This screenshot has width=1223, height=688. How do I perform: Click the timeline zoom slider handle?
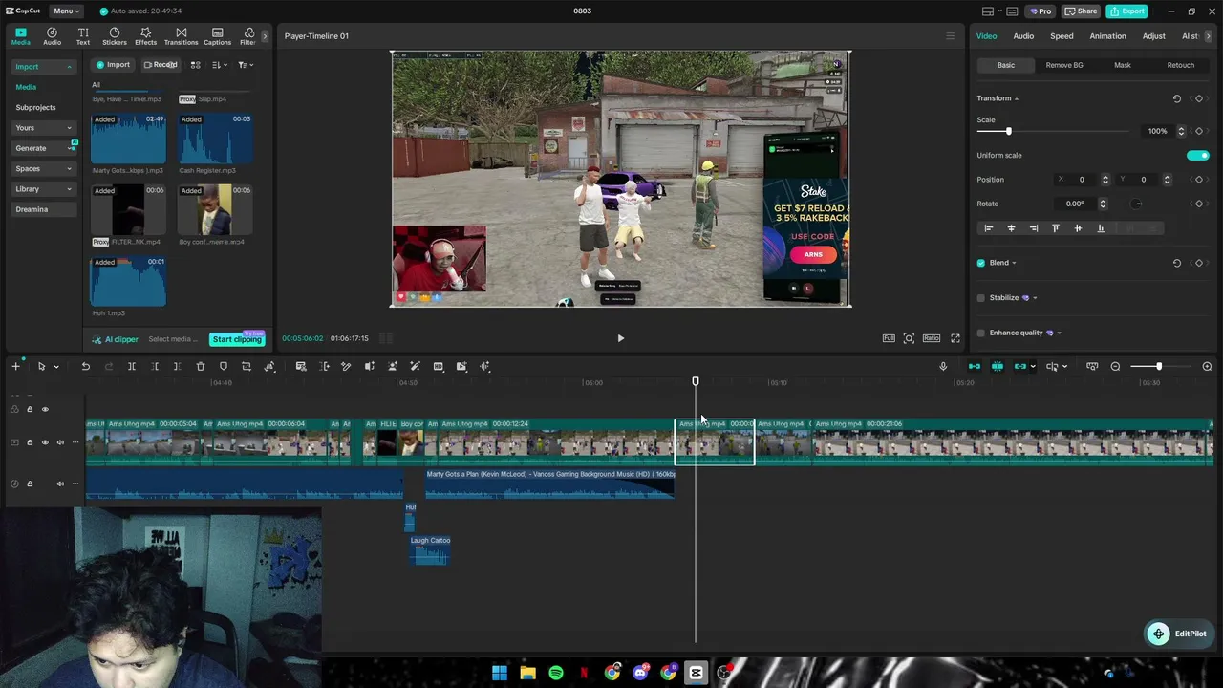click(x=1158, y=366)
